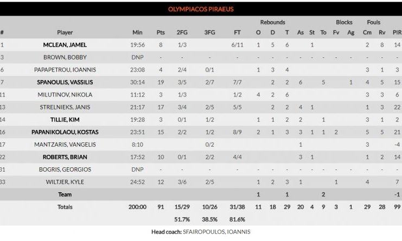Open SPANOULIS, VASSILIS player link

pos(65,82)
